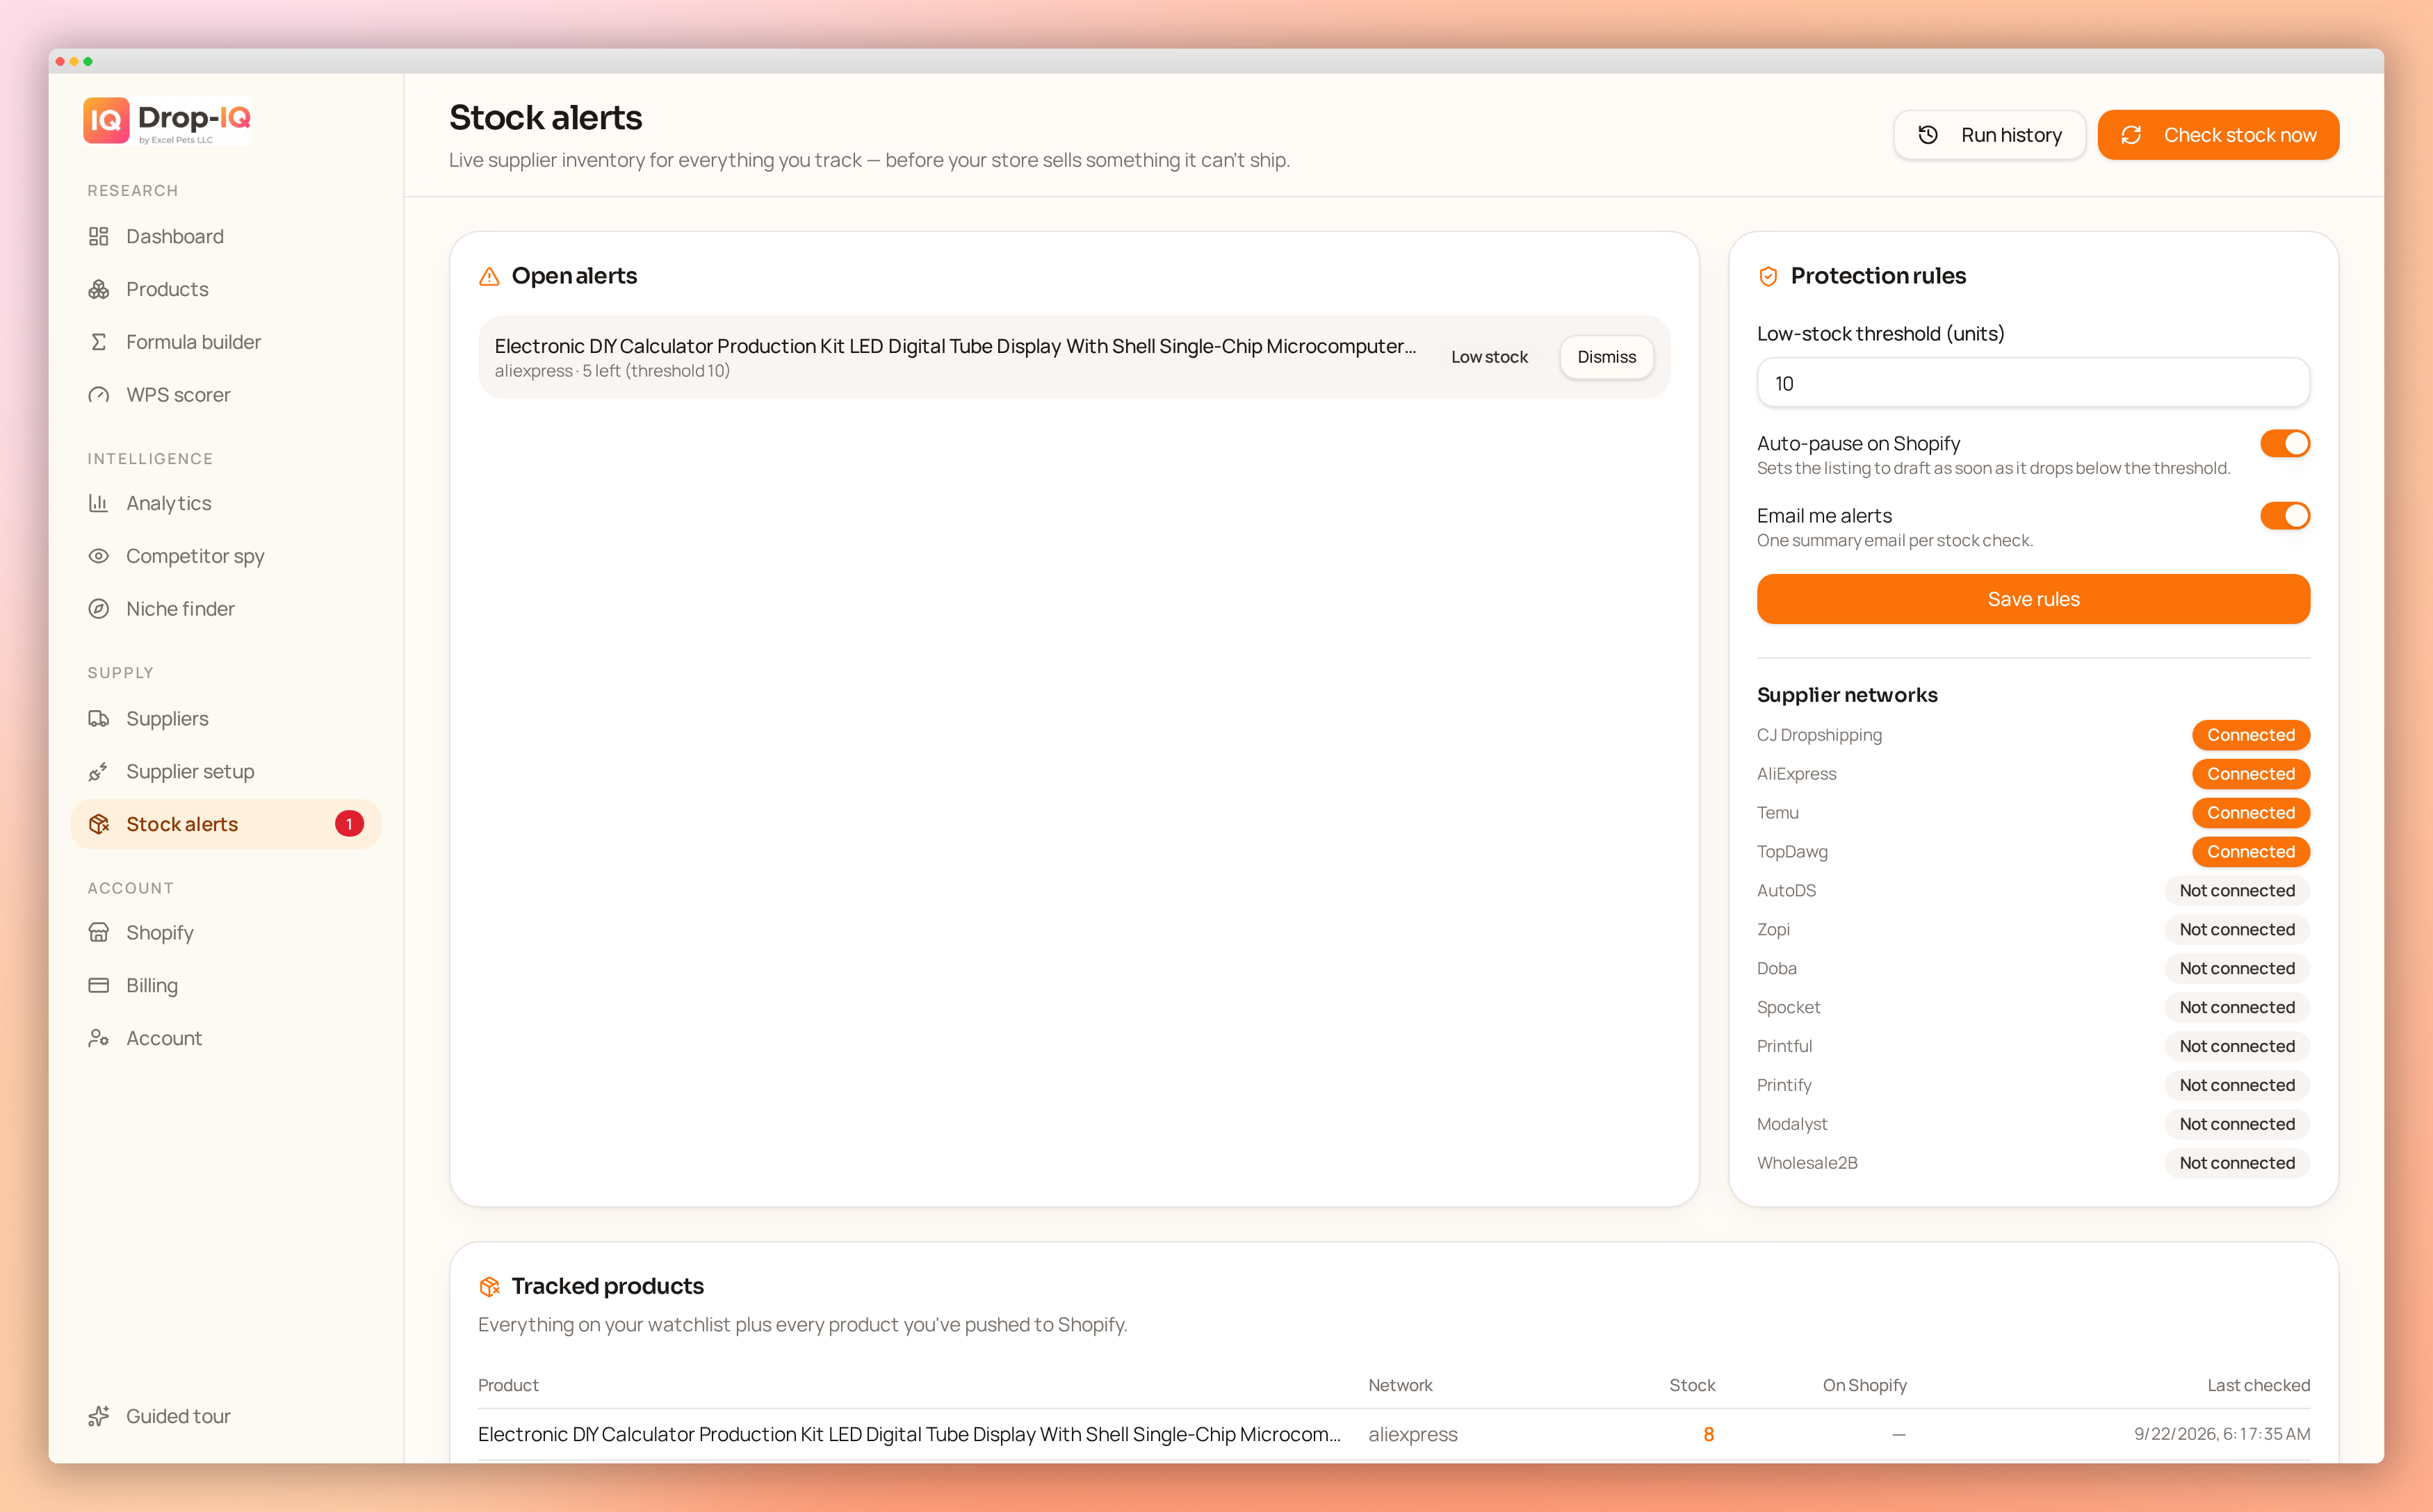This screenshot has height=1512, width=2433.
Task: Click the Low stock label on the alert
Action: coord(1488,357)
